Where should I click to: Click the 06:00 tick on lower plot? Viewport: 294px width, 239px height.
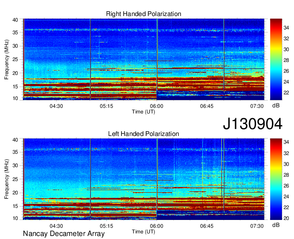point(157,226)
